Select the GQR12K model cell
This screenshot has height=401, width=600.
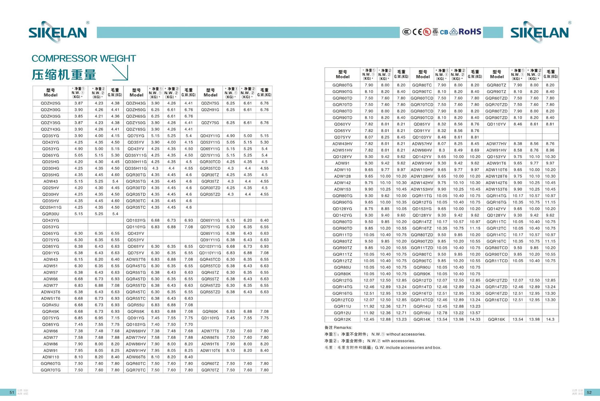(x=342, y=319)
